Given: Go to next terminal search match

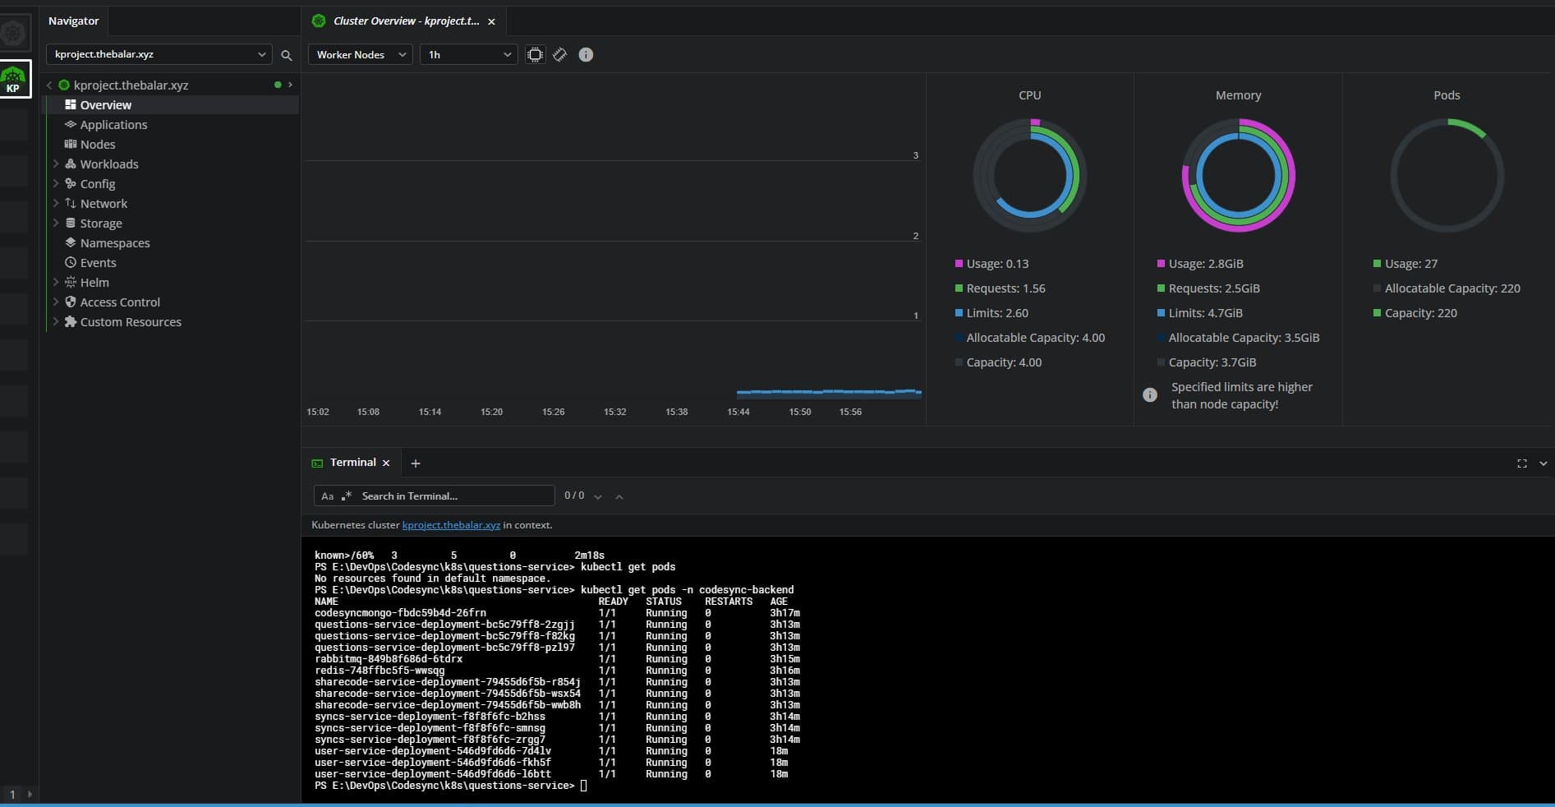Looking at the screenshot, I should (x=598, y=496).
